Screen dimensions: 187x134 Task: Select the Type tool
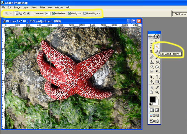tap(157, 77)
